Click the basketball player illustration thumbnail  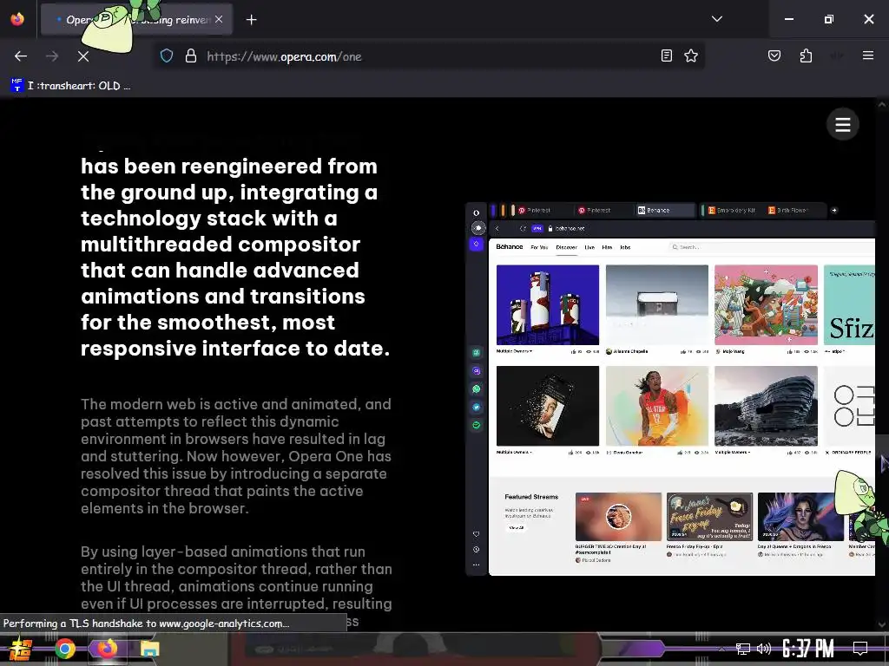point(656,406)
